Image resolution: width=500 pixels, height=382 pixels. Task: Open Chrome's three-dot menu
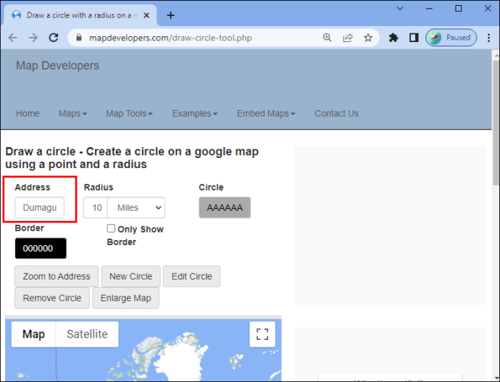tap(488, 38)
